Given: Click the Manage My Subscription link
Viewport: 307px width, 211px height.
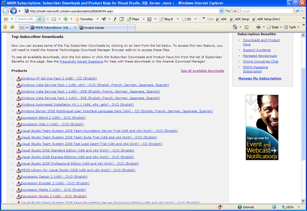Looking at the screenshot, I should (260, 78).
